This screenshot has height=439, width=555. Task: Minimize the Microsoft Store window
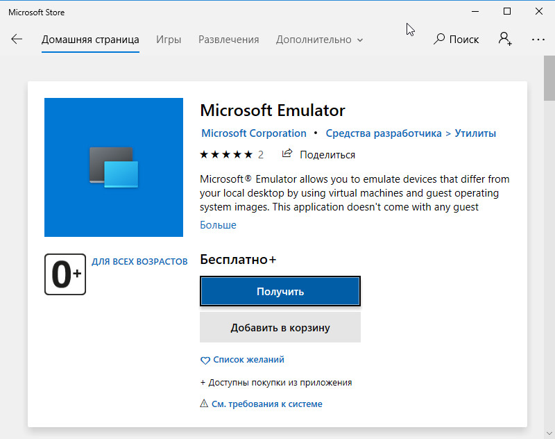point(475,11)
